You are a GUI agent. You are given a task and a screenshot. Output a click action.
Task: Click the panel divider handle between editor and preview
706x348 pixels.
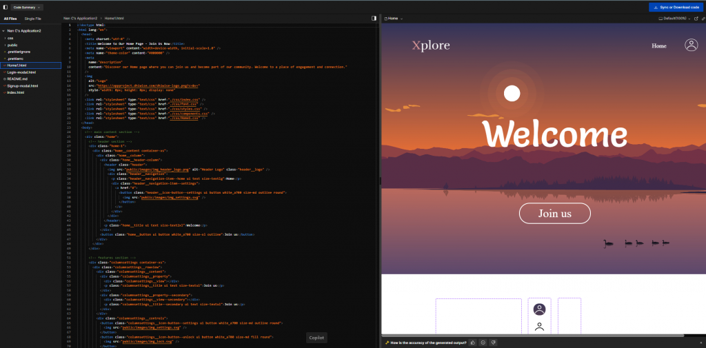[380, 181]
